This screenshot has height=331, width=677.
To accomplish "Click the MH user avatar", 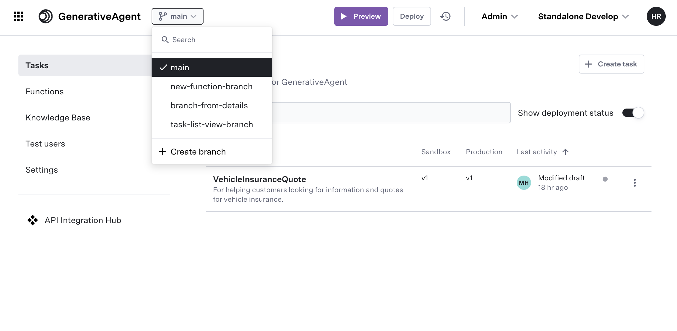I will coord(524,183).
